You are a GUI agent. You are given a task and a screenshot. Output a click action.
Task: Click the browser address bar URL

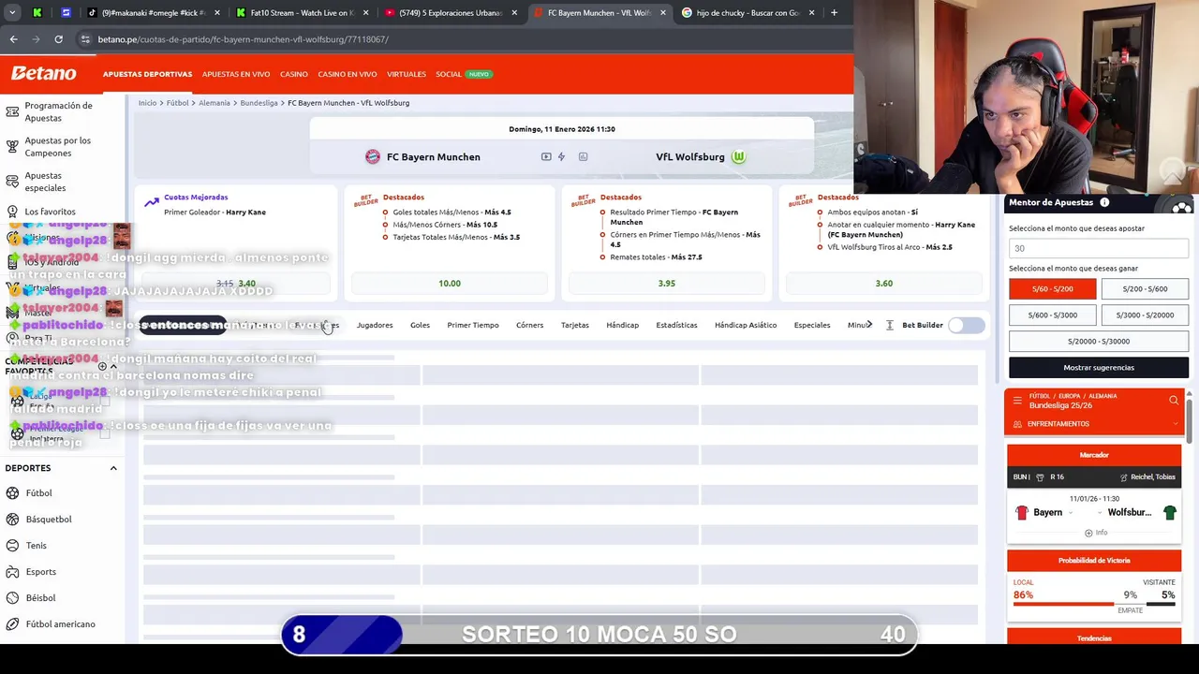(x=243, y=39)
